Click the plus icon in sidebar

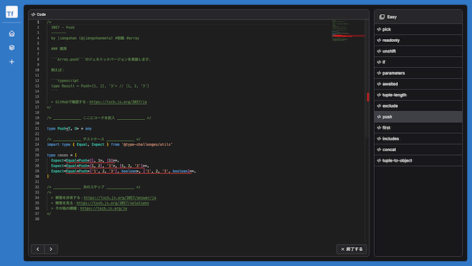point(11,61)
